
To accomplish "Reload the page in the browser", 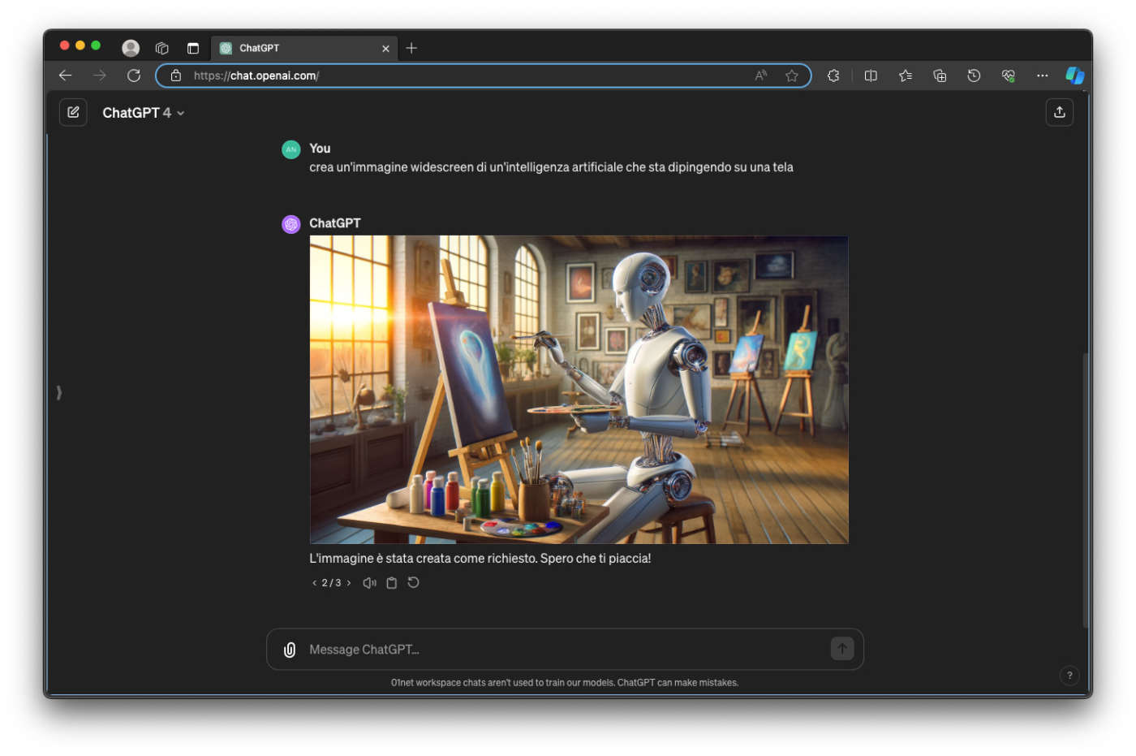I will [x=134, y=76].
